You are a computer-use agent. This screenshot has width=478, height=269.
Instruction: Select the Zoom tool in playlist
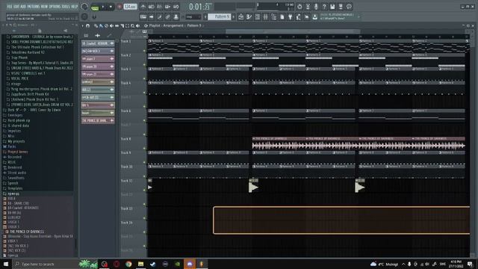[132, 26]
